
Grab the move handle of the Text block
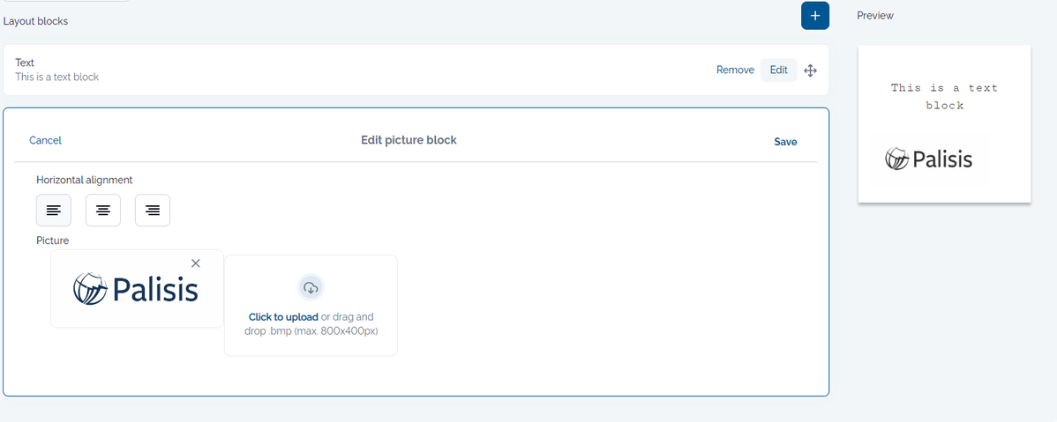pyautogui.click(x=810, y=70)
